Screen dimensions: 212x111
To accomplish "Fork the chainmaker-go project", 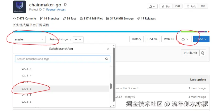I will (x=191, y=6).
